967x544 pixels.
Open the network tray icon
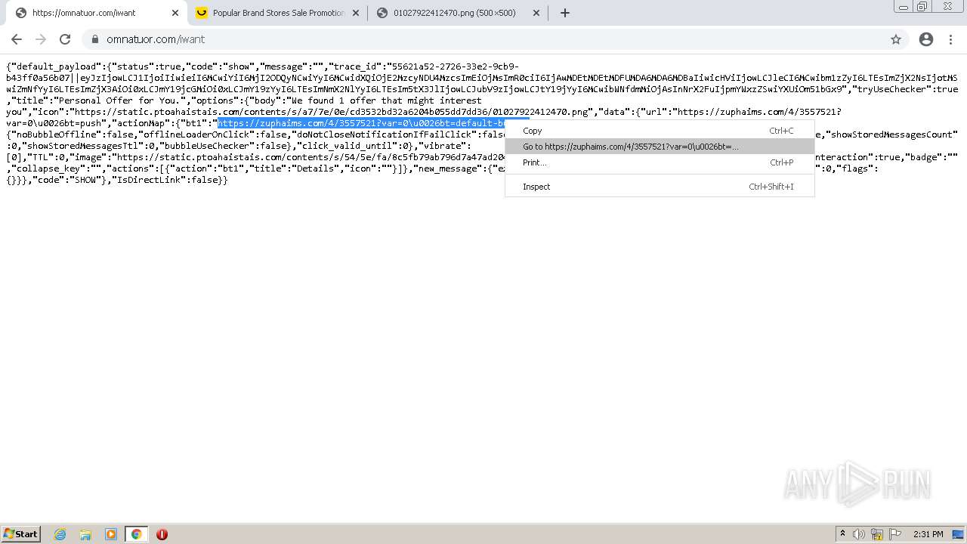[877, 534]
